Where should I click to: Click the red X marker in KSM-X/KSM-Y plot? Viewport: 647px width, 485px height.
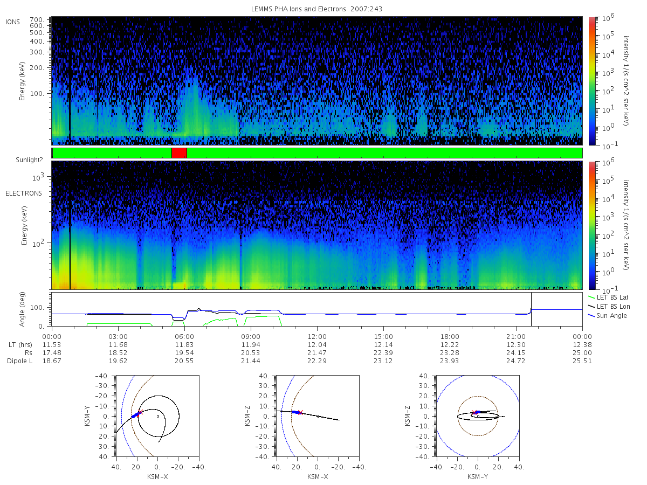pos(140,413)
